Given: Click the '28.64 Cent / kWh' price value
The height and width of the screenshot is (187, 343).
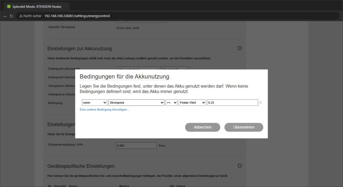Looking at the screenshot, I should coord(128,28).
